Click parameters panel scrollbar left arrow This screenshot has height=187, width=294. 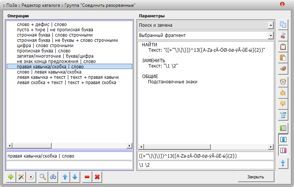[x=142, y=147]
